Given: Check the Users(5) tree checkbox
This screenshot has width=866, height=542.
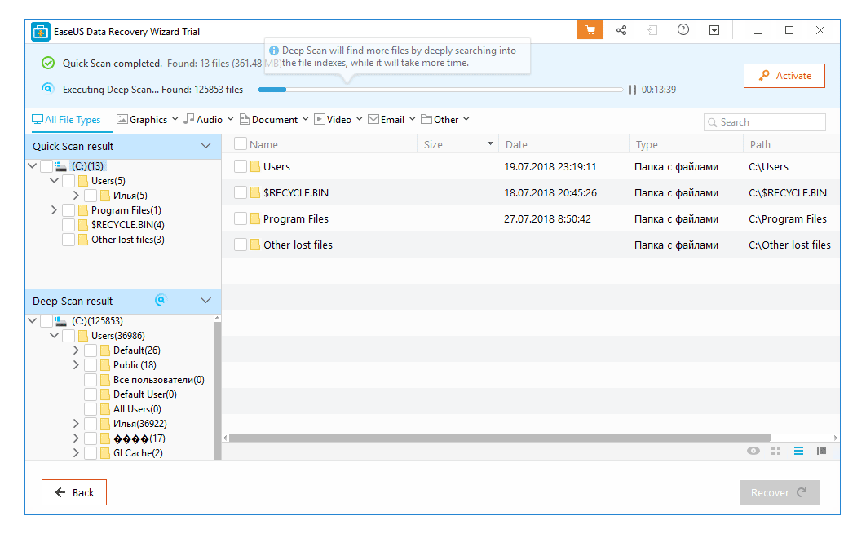Looking at the screenshot, I should (x=68, y=181).
